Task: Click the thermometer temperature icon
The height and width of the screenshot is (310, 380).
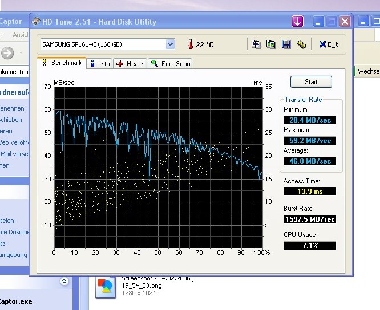Action: pyautogui.click(x=191, y=44)
